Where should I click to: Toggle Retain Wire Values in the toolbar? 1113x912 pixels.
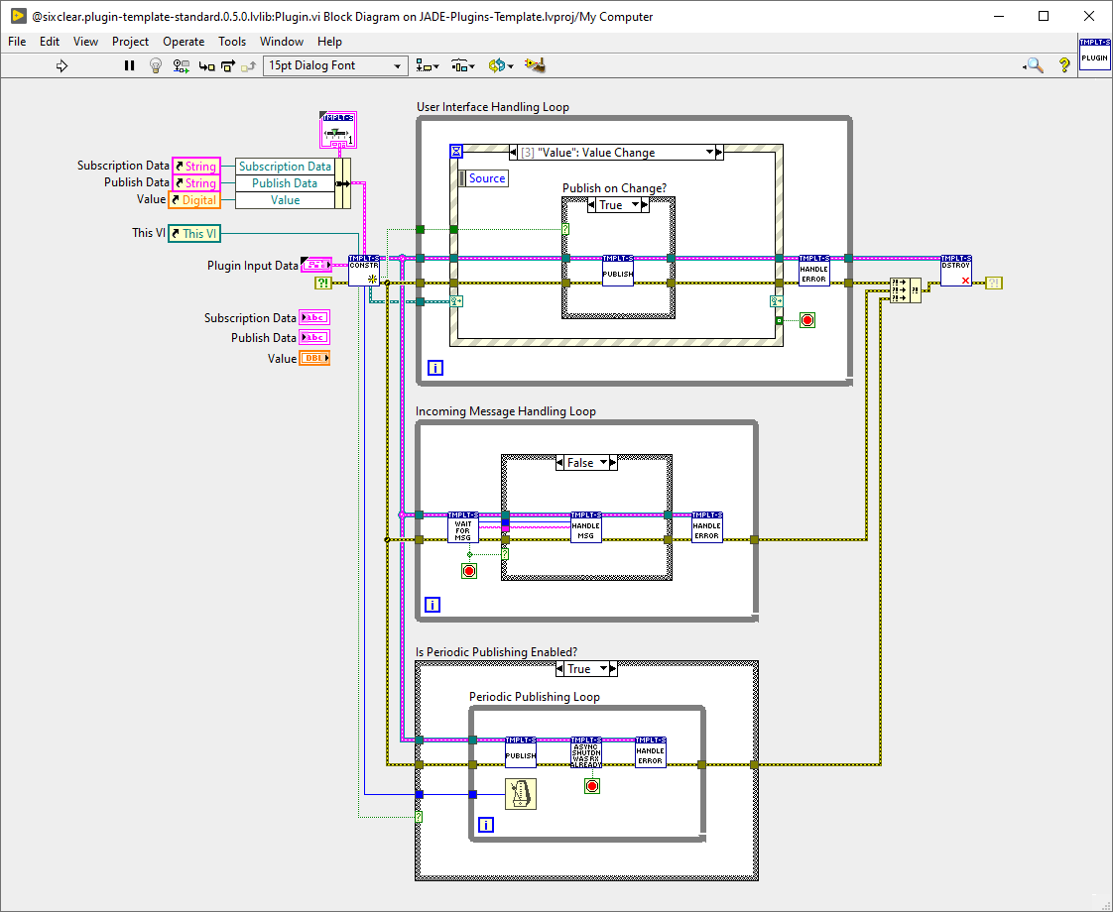[181, 65]
